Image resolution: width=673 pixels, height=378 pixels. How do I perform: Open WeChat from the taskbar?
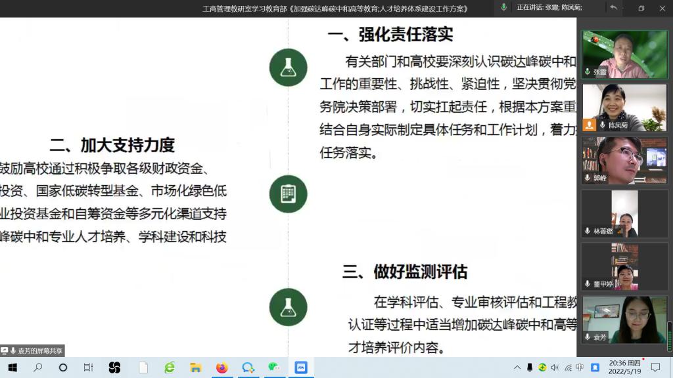[274, 367]
